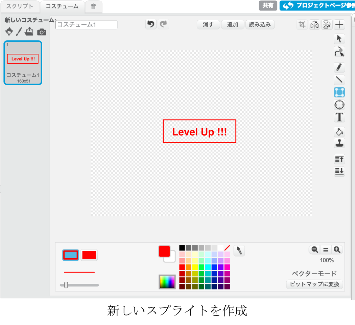Screen dimensions: 355x325
Task: Click ビットマップに変換 button
Action: (314, 284)
